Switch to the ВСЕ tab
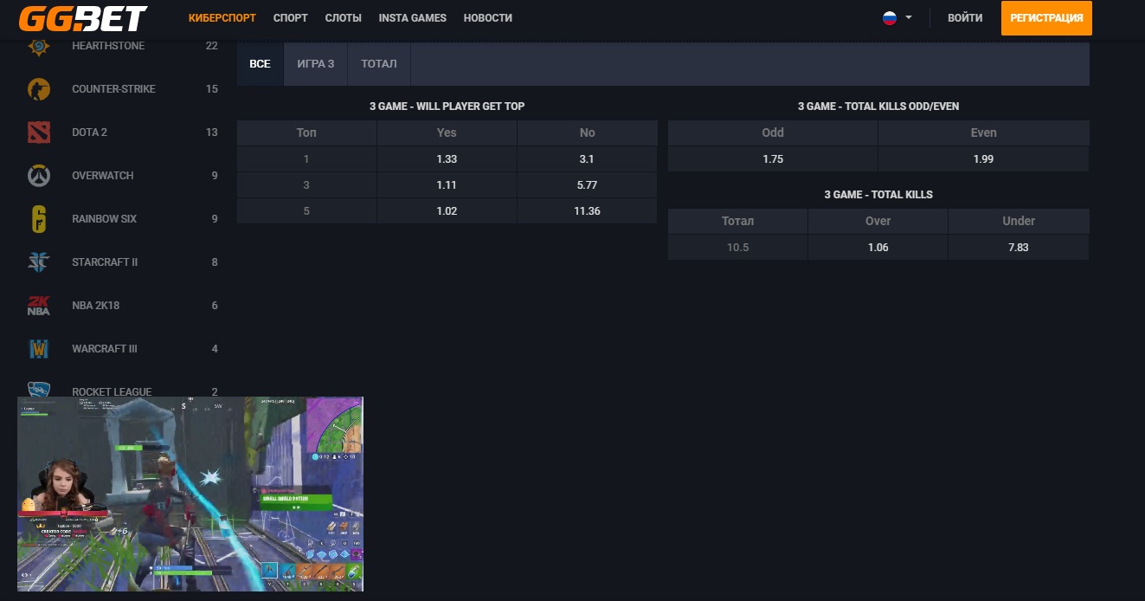 [260, 64]
